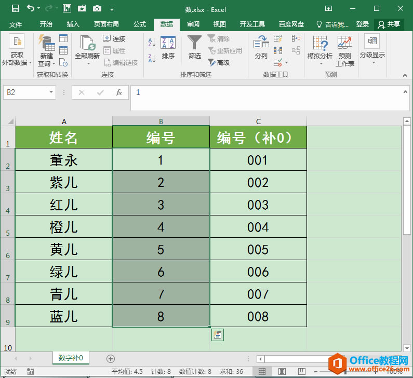This screenshot has height=378, width=413.
Task: Switch to Home (开始) tab
Action: pyautogui.click(x=46, y=24)
